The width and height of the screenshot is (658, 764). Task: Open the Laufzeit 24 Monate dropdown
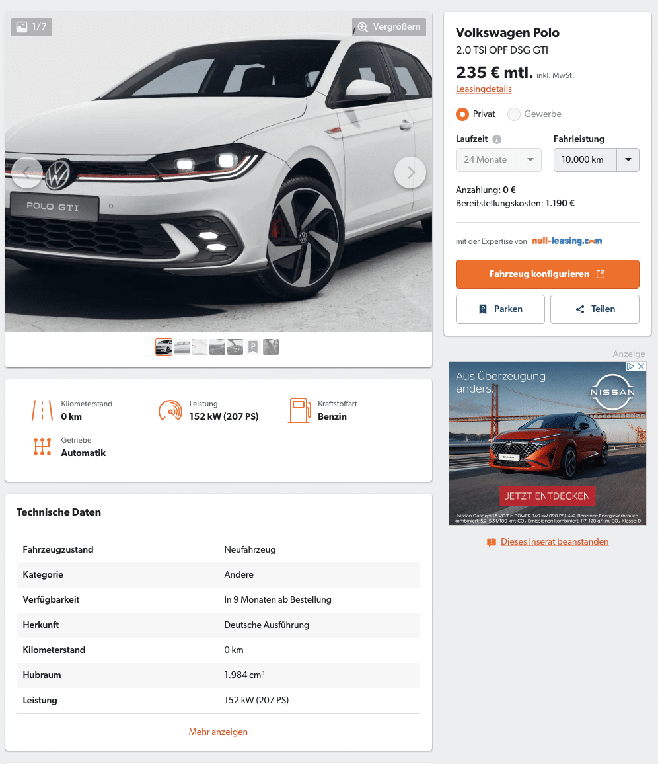tap(498, 160)
